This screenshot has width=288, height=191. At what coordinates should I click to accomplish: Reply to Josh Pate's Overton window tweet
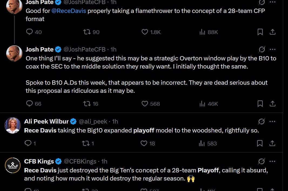pos(29,104)
